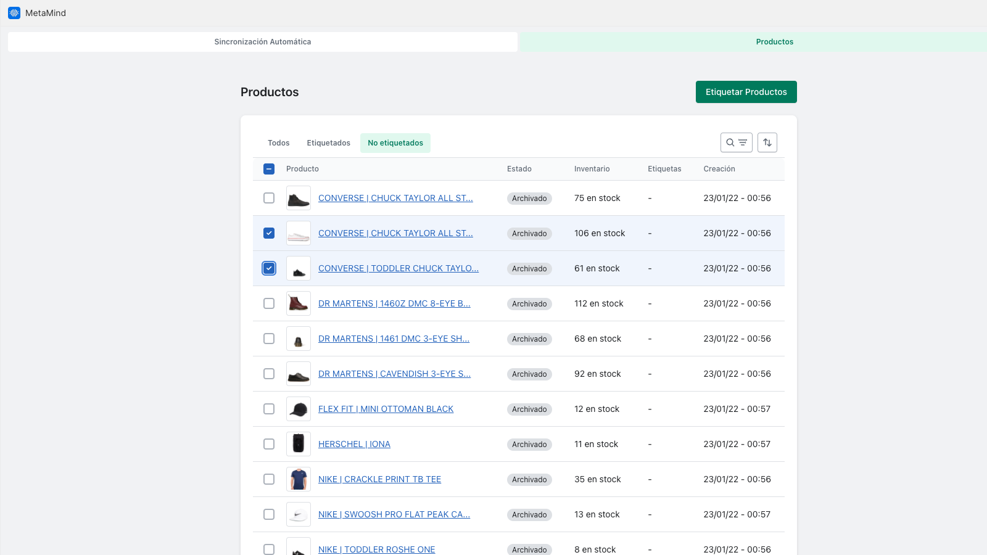The height and width of the screenshot is (555, 987).
Task: Check the 75 en stock Converse row
Action: coord(269,198)
